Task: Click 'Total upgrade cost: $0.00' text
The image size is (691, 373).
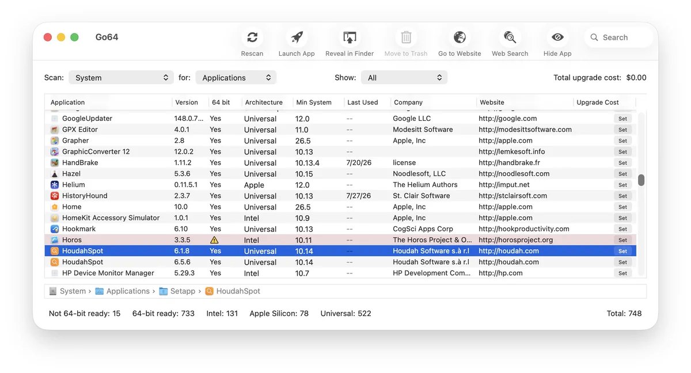Action: click(600, 78)
